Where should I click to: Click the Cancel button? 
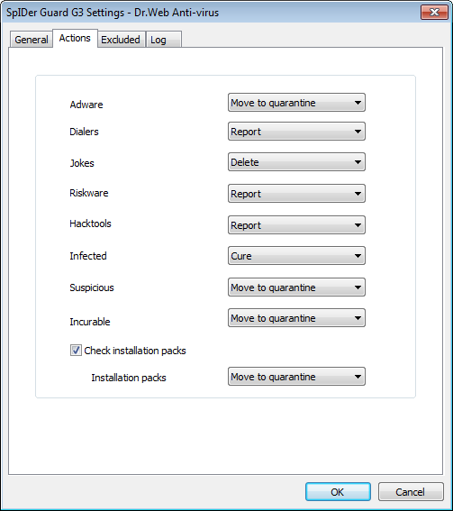pos(411,492)
